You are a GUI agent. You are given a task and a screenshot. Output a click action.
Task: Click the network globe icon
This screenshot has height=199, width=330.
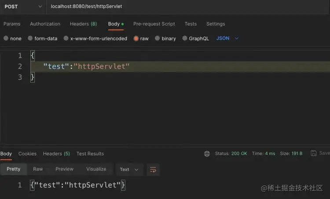207,154
